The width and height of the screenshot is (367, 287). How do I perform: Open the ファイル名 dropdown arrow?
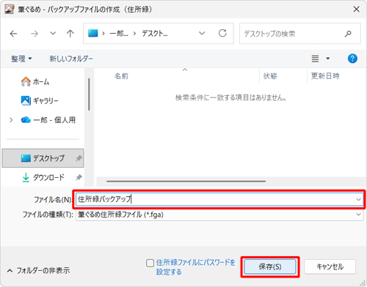pyautogui.click(x=359, y=200)
